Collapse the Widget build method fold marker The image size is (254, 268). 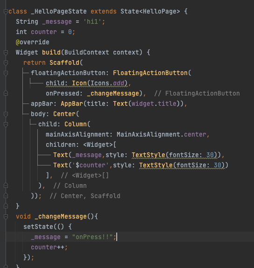(6, 53)
